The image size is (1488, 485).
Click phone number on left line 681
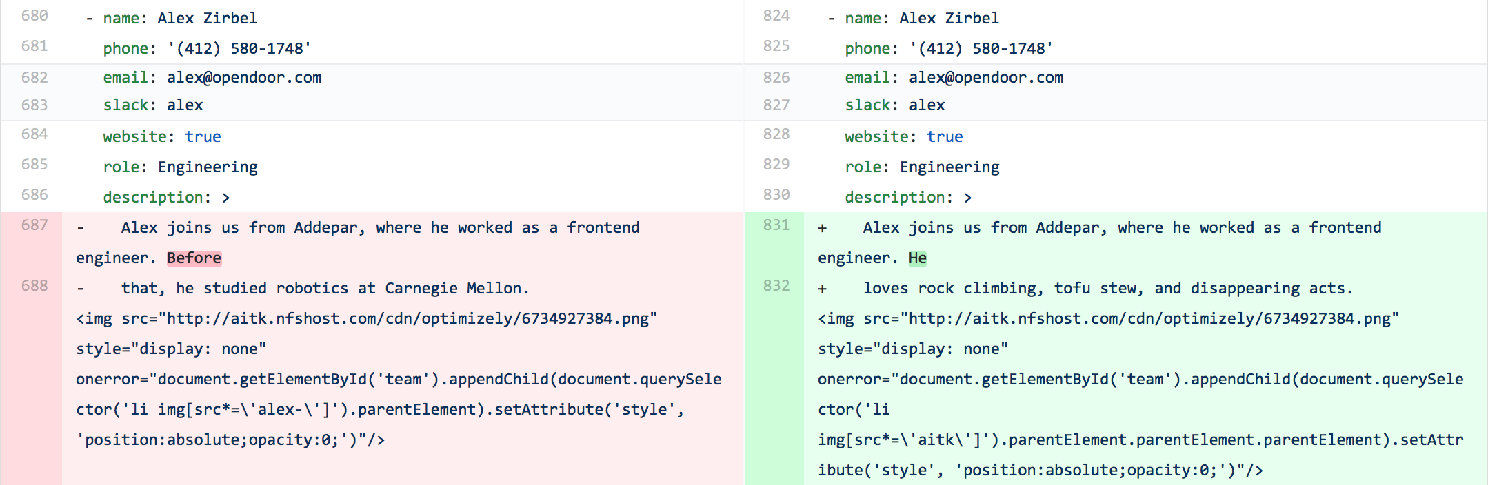click(x=239, y=49)
